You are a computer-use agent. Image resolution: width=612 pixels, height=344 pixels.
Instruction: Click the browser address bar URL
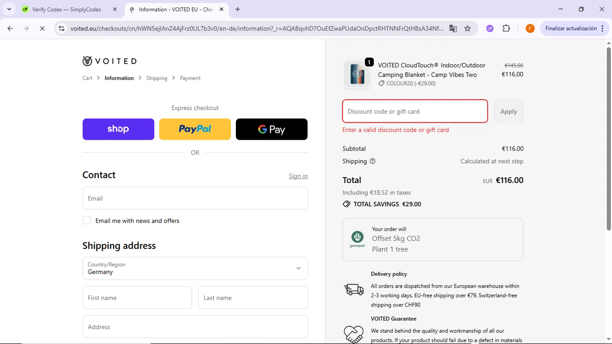(256, 29)
